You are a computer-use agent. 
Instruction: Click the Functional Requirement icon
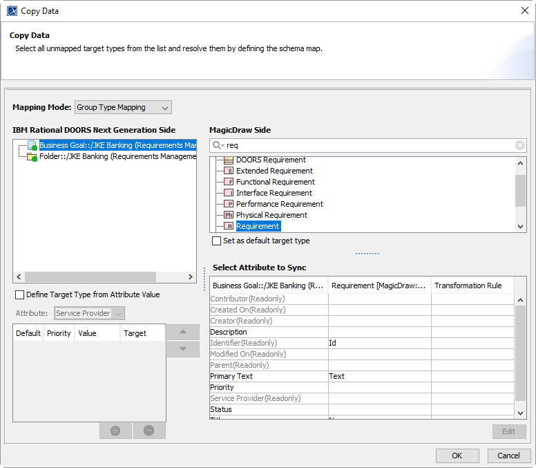pos(229,182)
